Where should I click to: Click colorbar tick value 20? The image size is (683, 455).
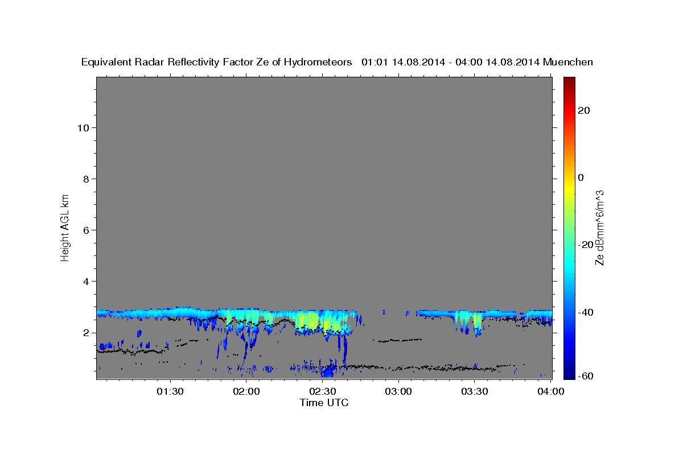[x=583, y=110]
